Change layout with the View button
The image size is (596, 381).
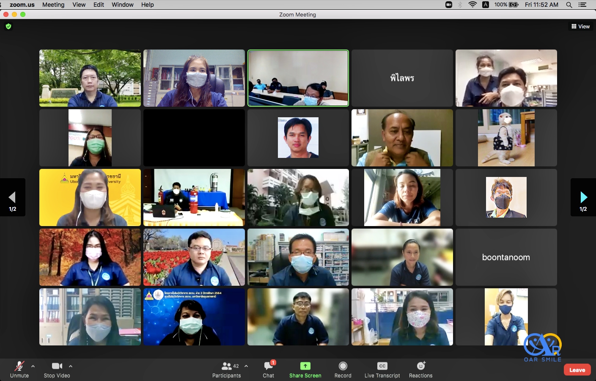tap(580, 26)
